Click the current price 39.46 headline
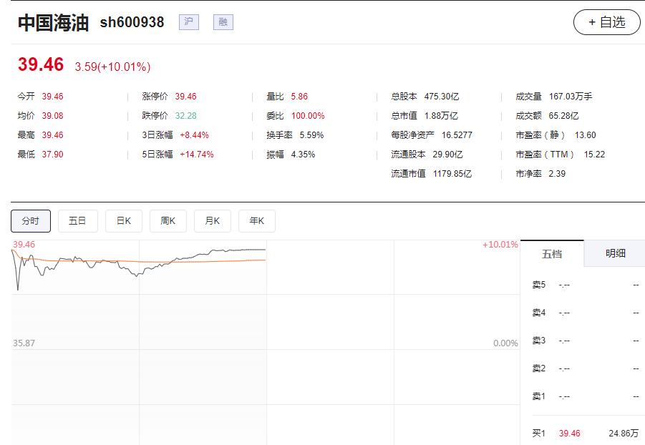The image size is (645, 445). (41, 64)
